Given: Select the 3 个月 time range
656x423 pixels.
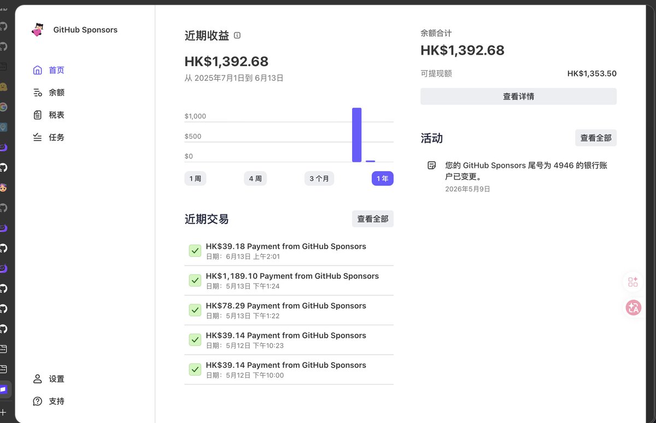Looking at the screenshot, I should tap(319, 179).
